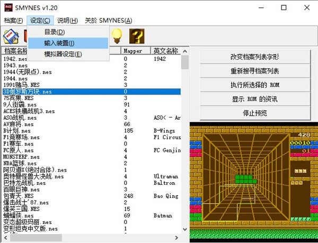
Task: Click English name Batman cell
Action: [x=163, y=215]
